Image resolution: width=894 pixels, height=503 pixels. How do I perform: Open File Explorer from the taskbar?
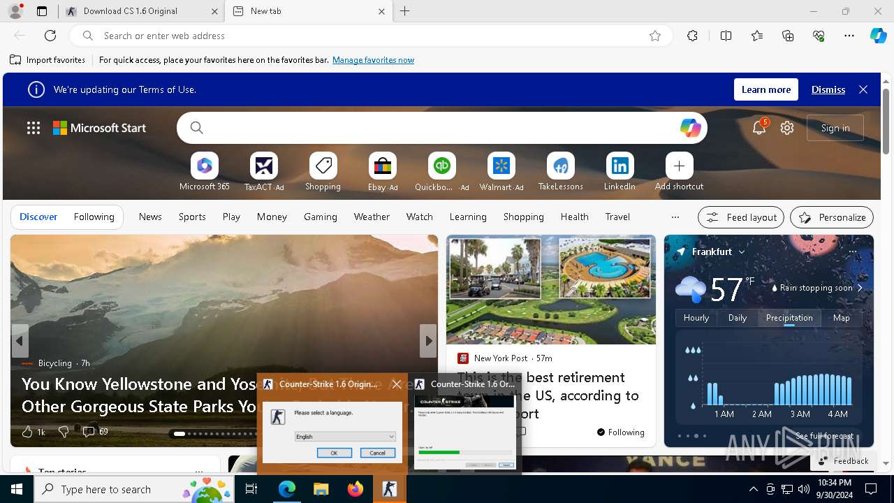[321, 489]
